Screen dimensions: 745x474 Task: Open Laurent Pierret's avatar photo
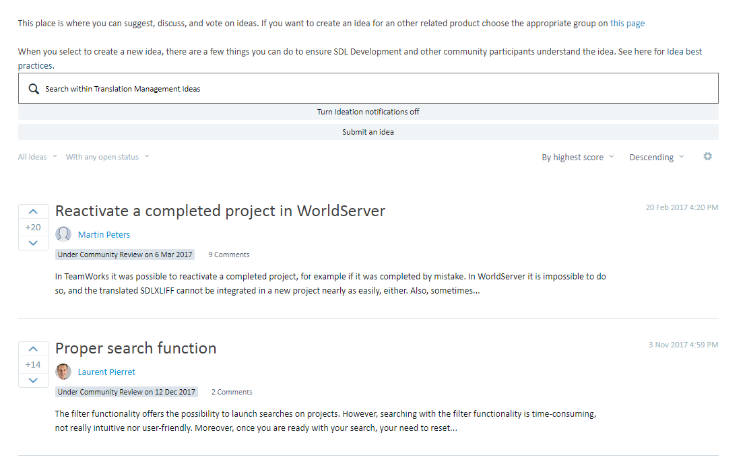tap(63, 372)
